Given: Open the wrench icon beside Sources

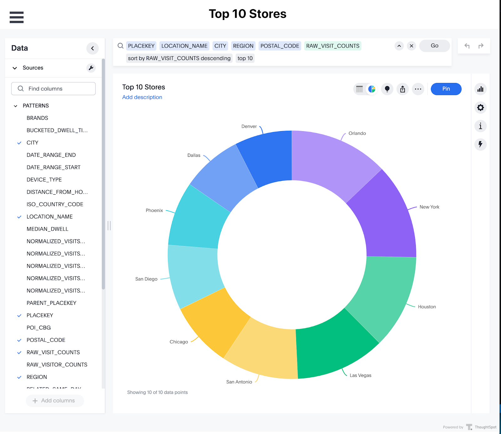Looking at the screenshot, I should (x=91, y=68).
